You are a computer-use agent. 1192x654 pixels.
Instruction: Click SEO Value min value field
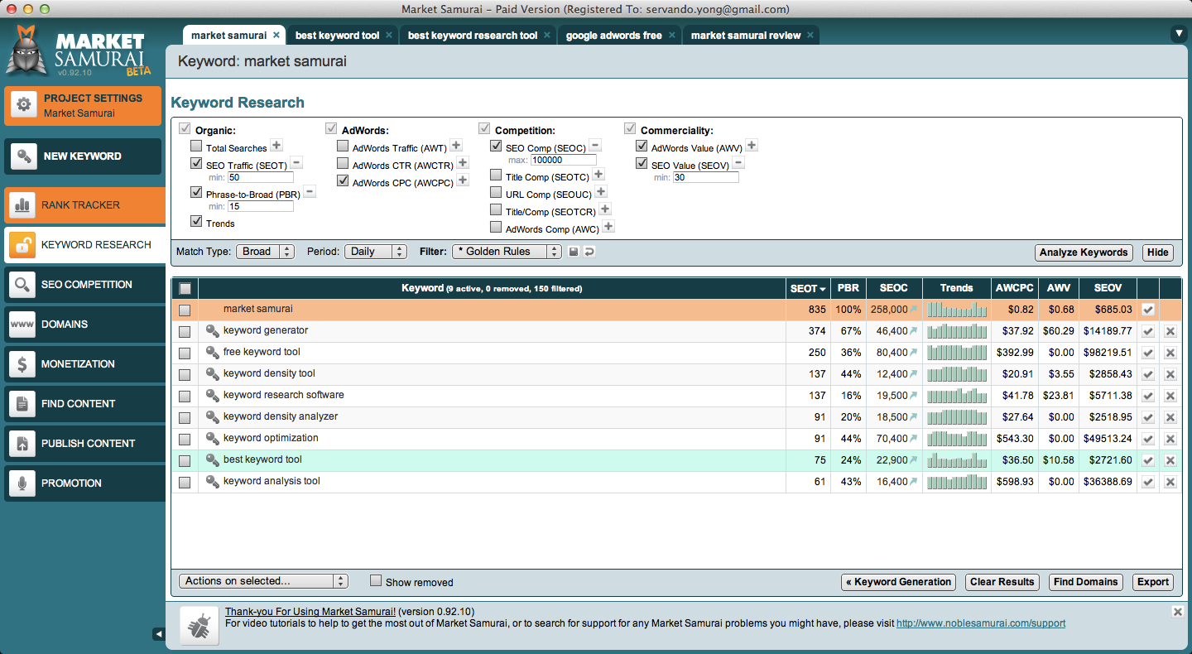[705, 177]
